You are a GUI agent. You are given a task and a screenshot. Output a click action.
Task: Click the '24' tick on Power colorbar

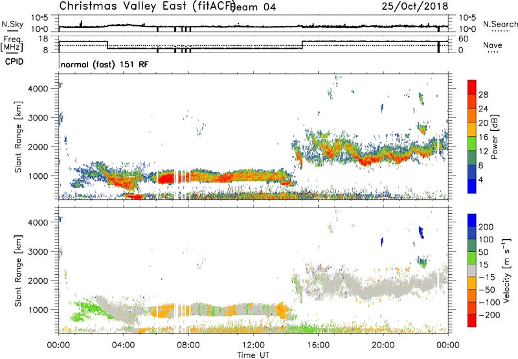pos(483,109)
